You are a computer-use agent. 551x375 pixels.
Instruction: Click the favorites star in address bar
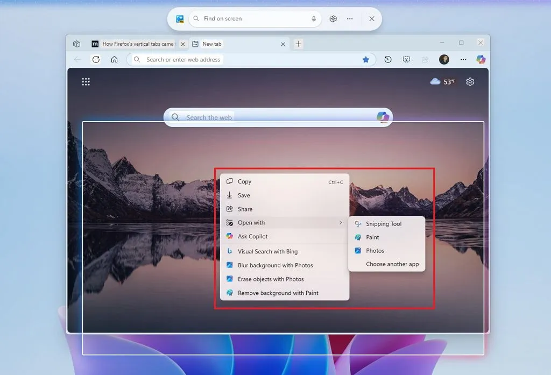(366, 60)
